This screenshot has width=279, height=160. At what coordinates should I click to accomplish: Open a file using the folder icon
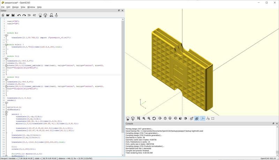(8, 15)
